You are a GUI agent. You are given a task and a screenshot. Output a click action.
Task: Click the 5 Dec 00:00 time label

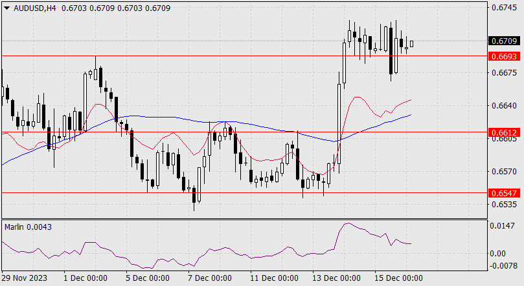click(148, 278)
